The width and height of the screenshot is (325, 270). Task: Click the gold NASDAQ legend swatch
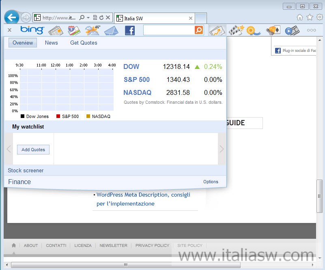[x=88, y=116]
